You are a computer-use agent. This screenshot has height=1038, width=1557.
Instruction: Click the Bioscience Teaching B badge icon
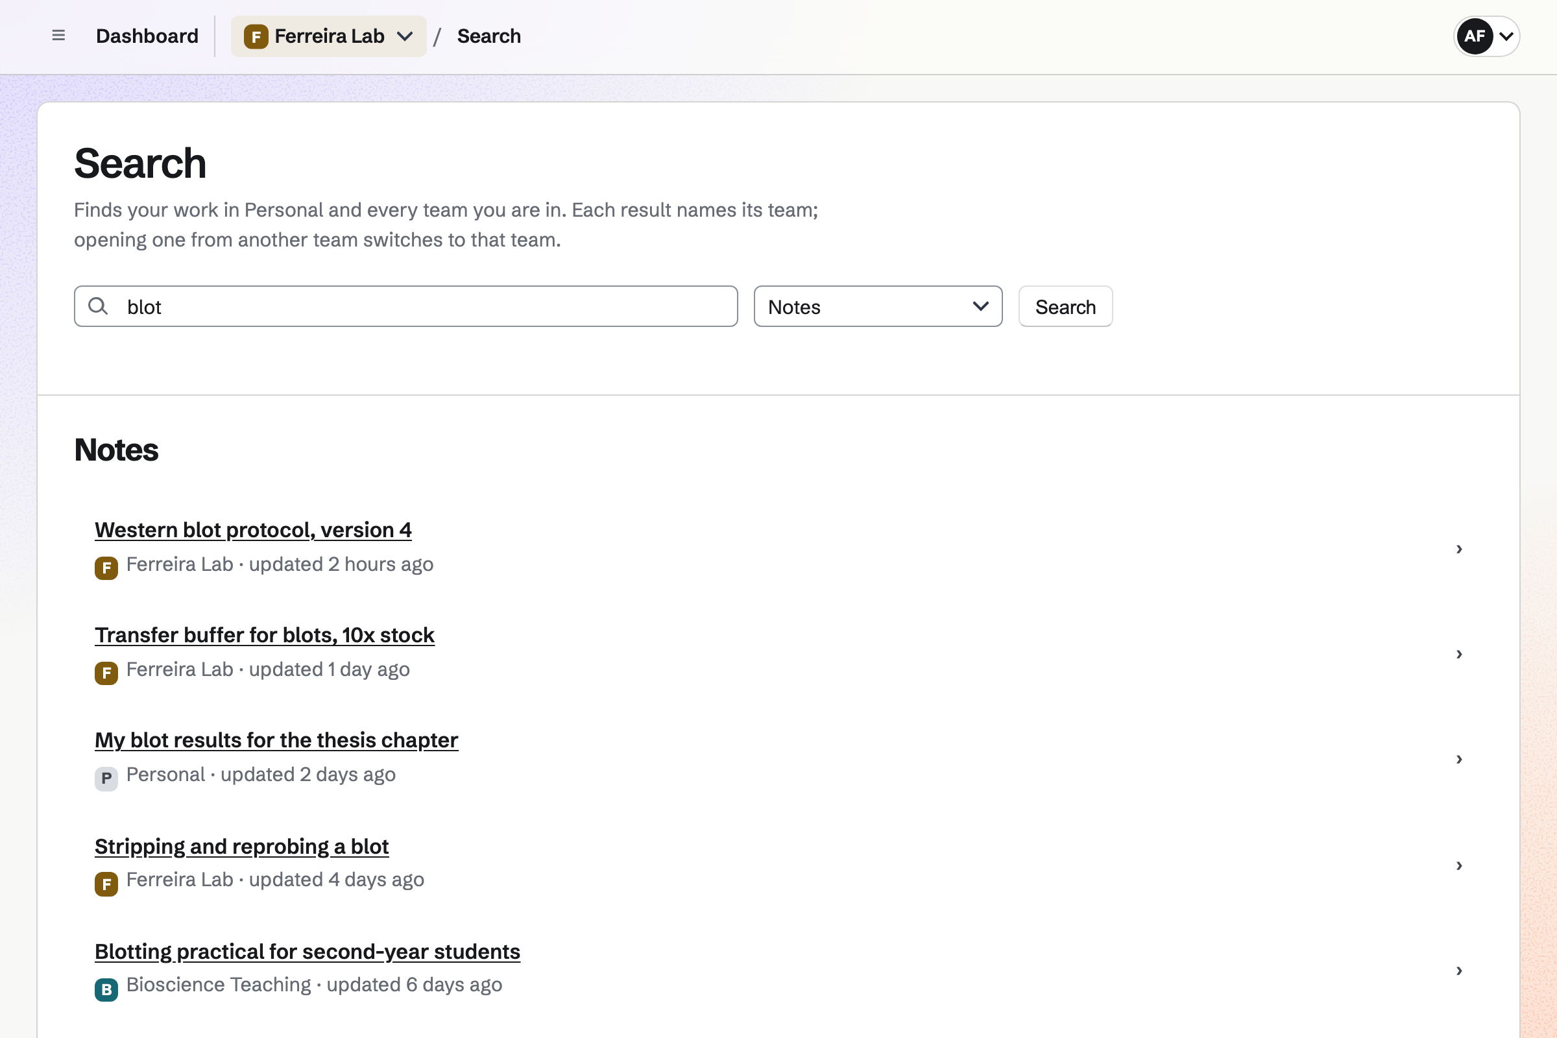coord(106,989)
